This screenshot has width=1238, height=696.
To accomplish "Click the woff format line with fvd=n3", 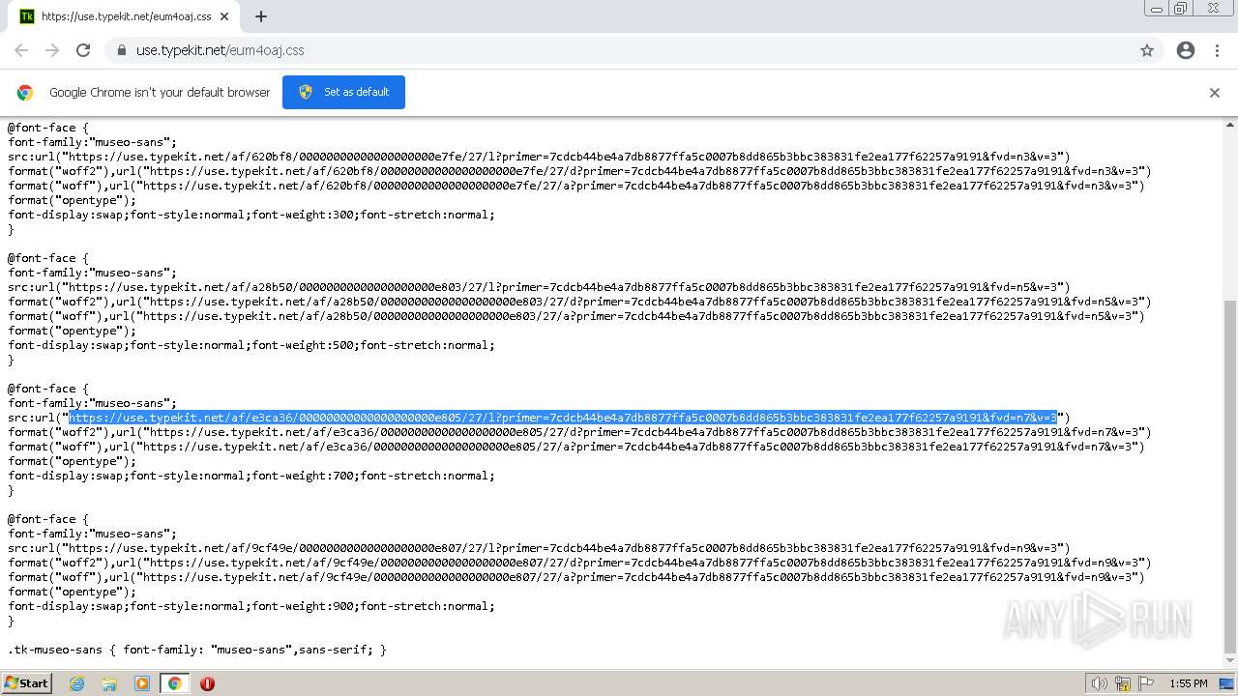I will pos(576,186).
